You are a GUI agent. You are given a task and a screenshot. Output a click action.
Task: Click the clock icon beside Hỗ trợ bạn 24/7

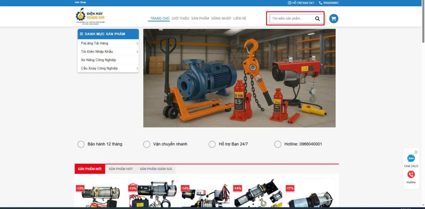pyautogui.click(x=290, y=3)
